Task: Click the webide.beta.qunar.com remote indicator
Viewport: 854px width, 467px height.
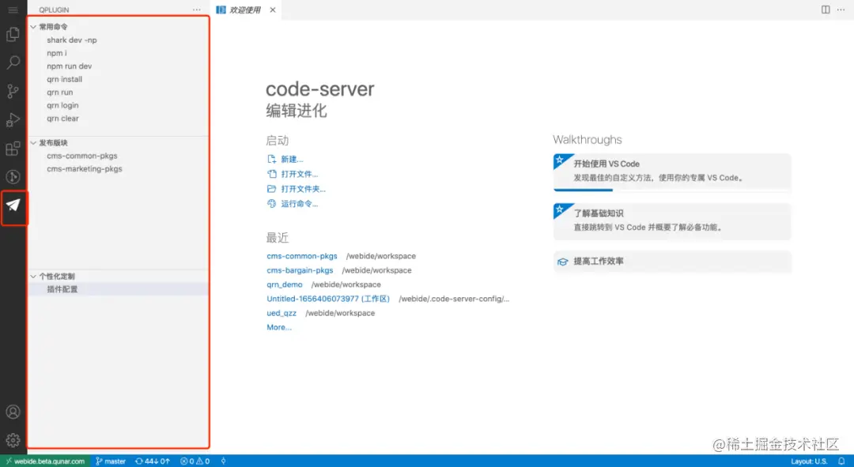Action: (45, 461)
